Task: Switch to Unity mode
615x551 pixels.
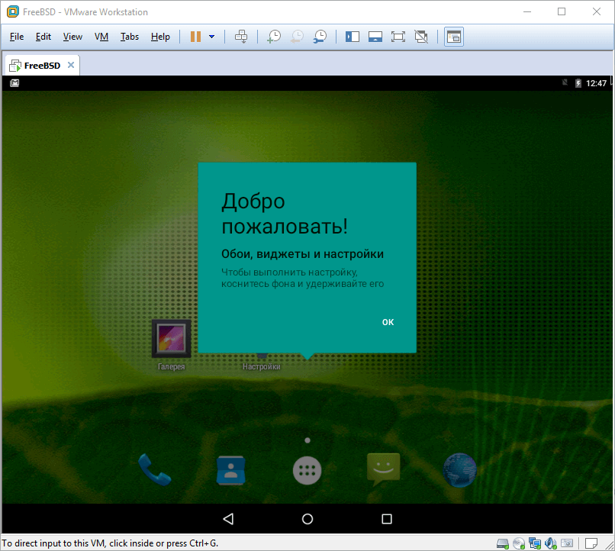Action: click(420, 37)
